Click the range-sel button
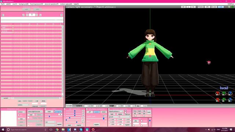 [35, 106]
